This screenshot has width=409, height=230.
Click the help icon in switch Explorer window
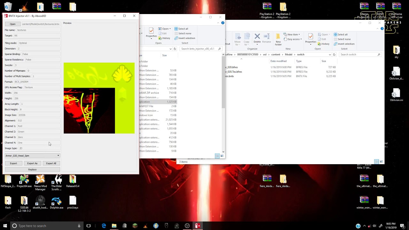382,29
